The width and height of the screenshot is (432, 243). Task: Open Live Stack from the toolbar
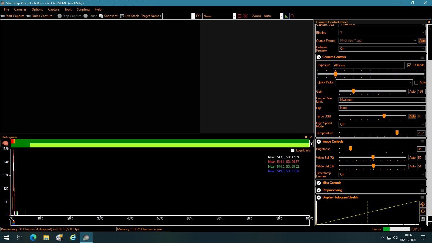click(129, 16)
